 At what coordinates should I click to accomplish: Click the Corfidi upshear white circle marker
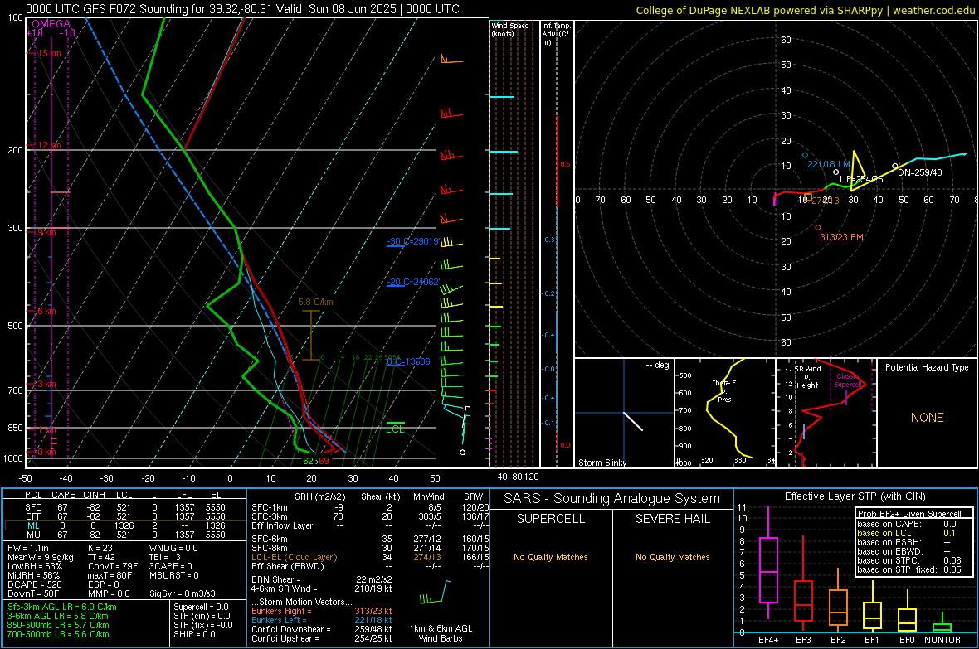[x=836, y=172]
